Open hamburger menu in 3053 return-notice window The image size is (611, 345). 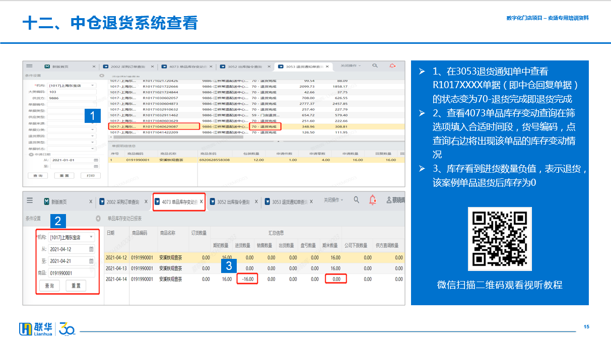(29, 66)
